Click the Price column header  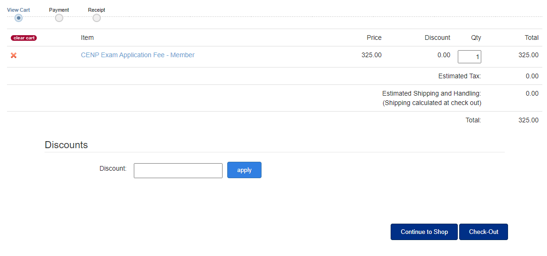click(374, 38)
